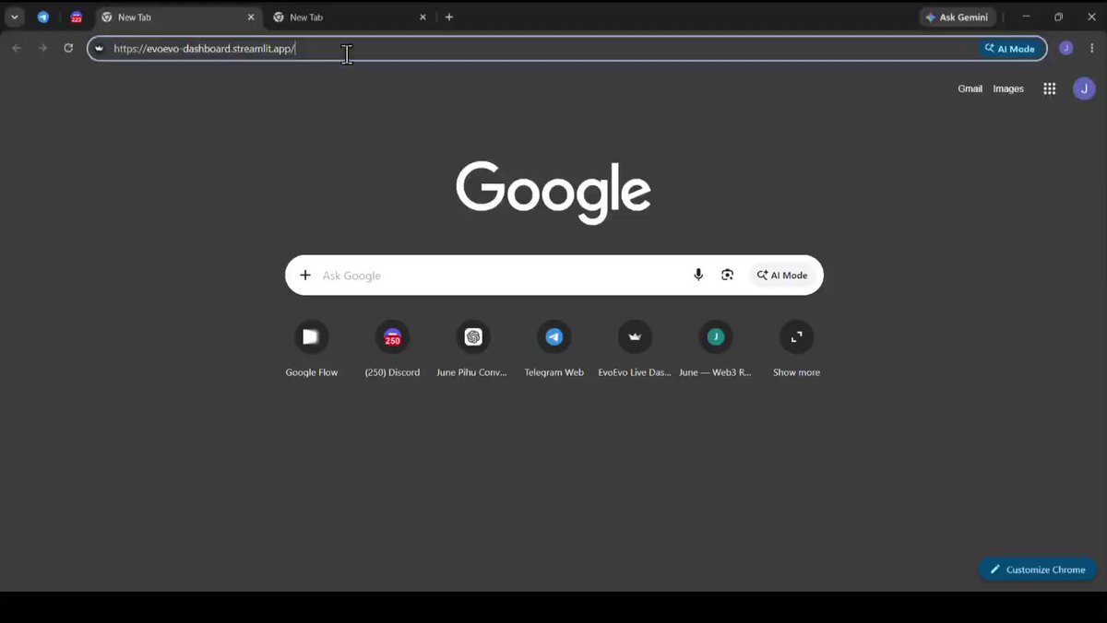The image size is (1107, 623).
Task: Start voice search with the microphone
Action: pyautogui.click(x=698, y=275)
